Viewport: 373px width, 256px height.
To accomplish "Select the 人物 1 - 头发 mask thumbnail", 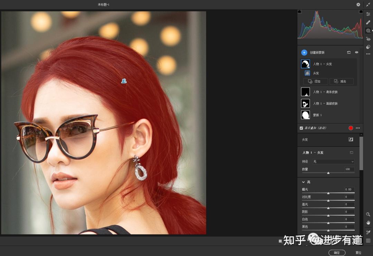I will click(x=305, y=64).
